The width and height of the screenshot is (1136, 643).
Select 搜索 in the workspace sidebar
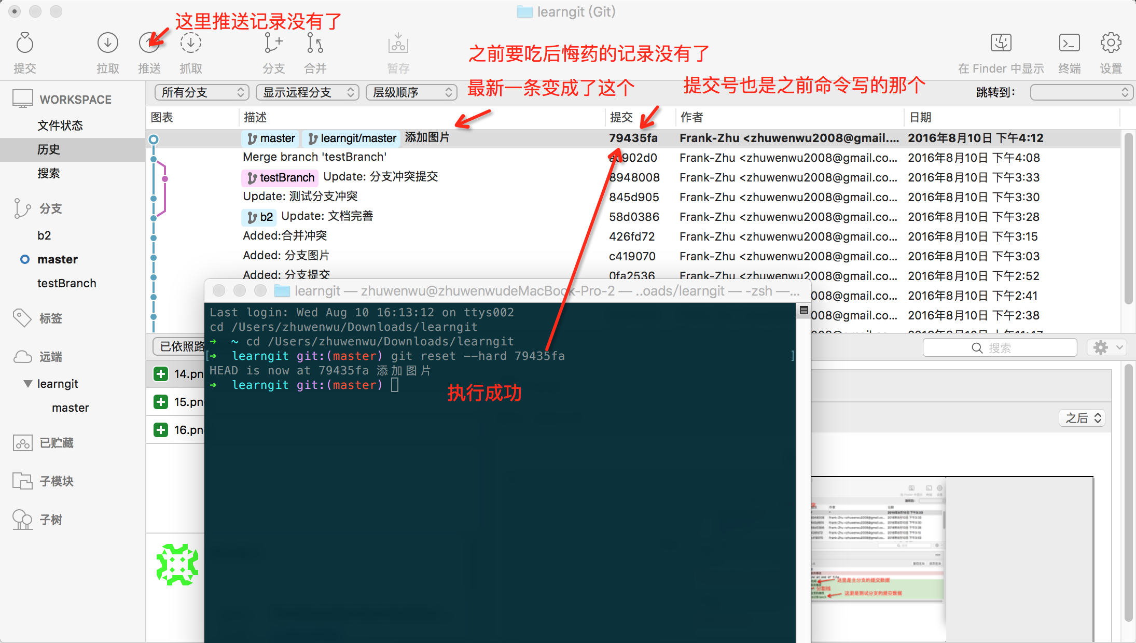pyautogui.click(x=49, y=173)
